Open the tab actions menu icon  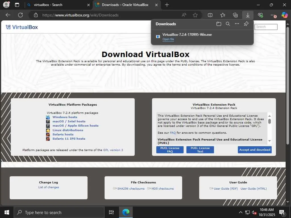(17, 5)
